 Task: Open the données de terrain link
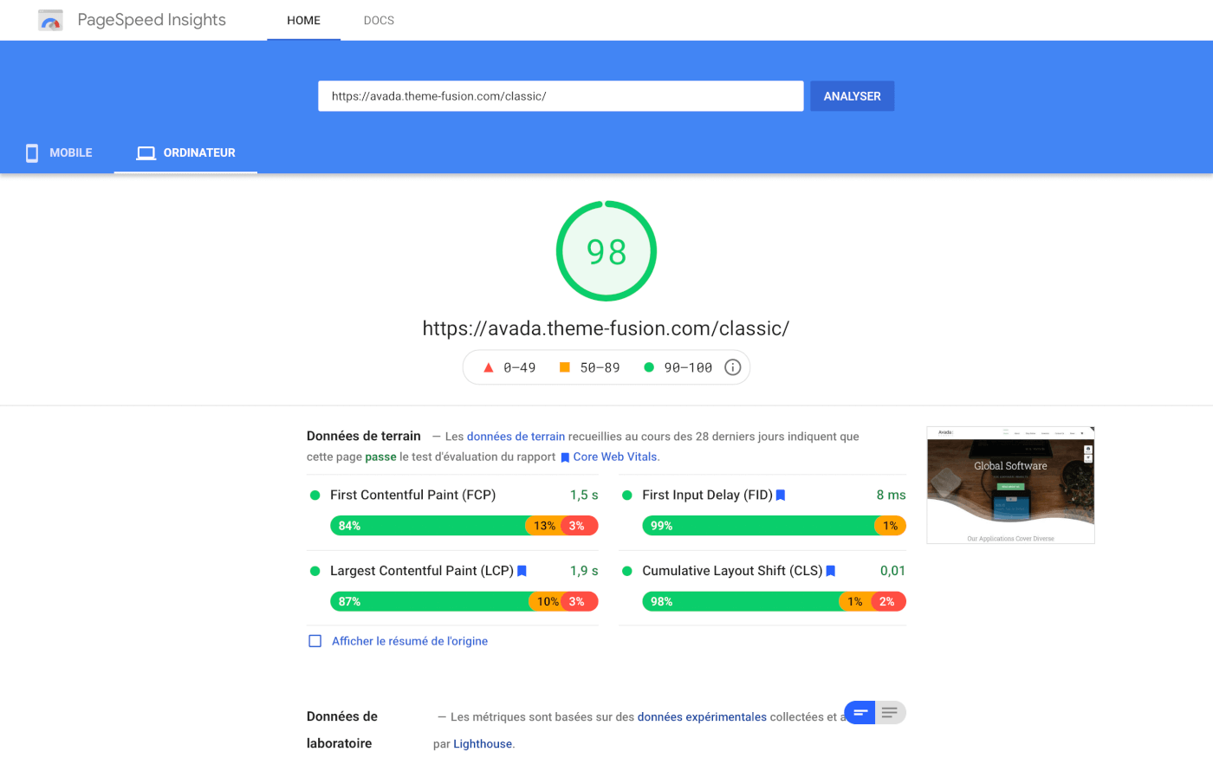pyautogui.click(x=516, y=437)
